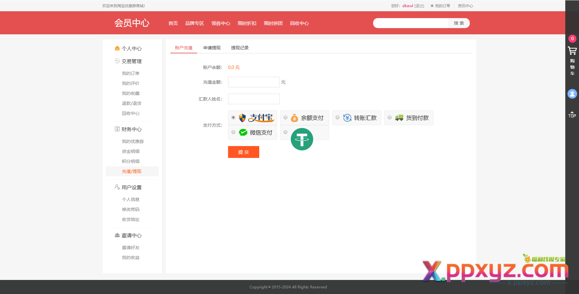Select the 微信支付 radio button
The height and width of the screenshot is (294, 579).
coord(233,132)
